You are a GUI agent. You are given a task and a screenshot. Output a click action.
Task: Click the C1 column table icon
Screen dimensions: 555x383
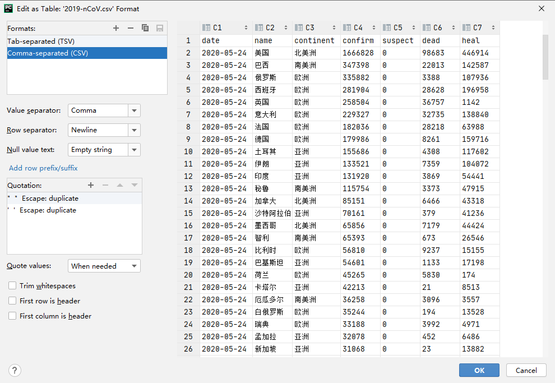[x=206, y=27]
